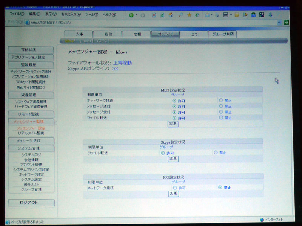302x226 pixels.
Task: Go to the Home page icon
Action: (171, 15)
